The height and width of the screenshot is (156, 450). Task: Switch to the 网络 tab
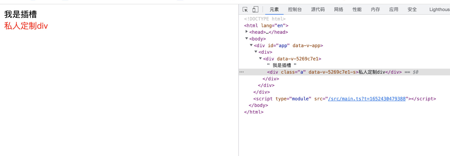click(339, 9)
